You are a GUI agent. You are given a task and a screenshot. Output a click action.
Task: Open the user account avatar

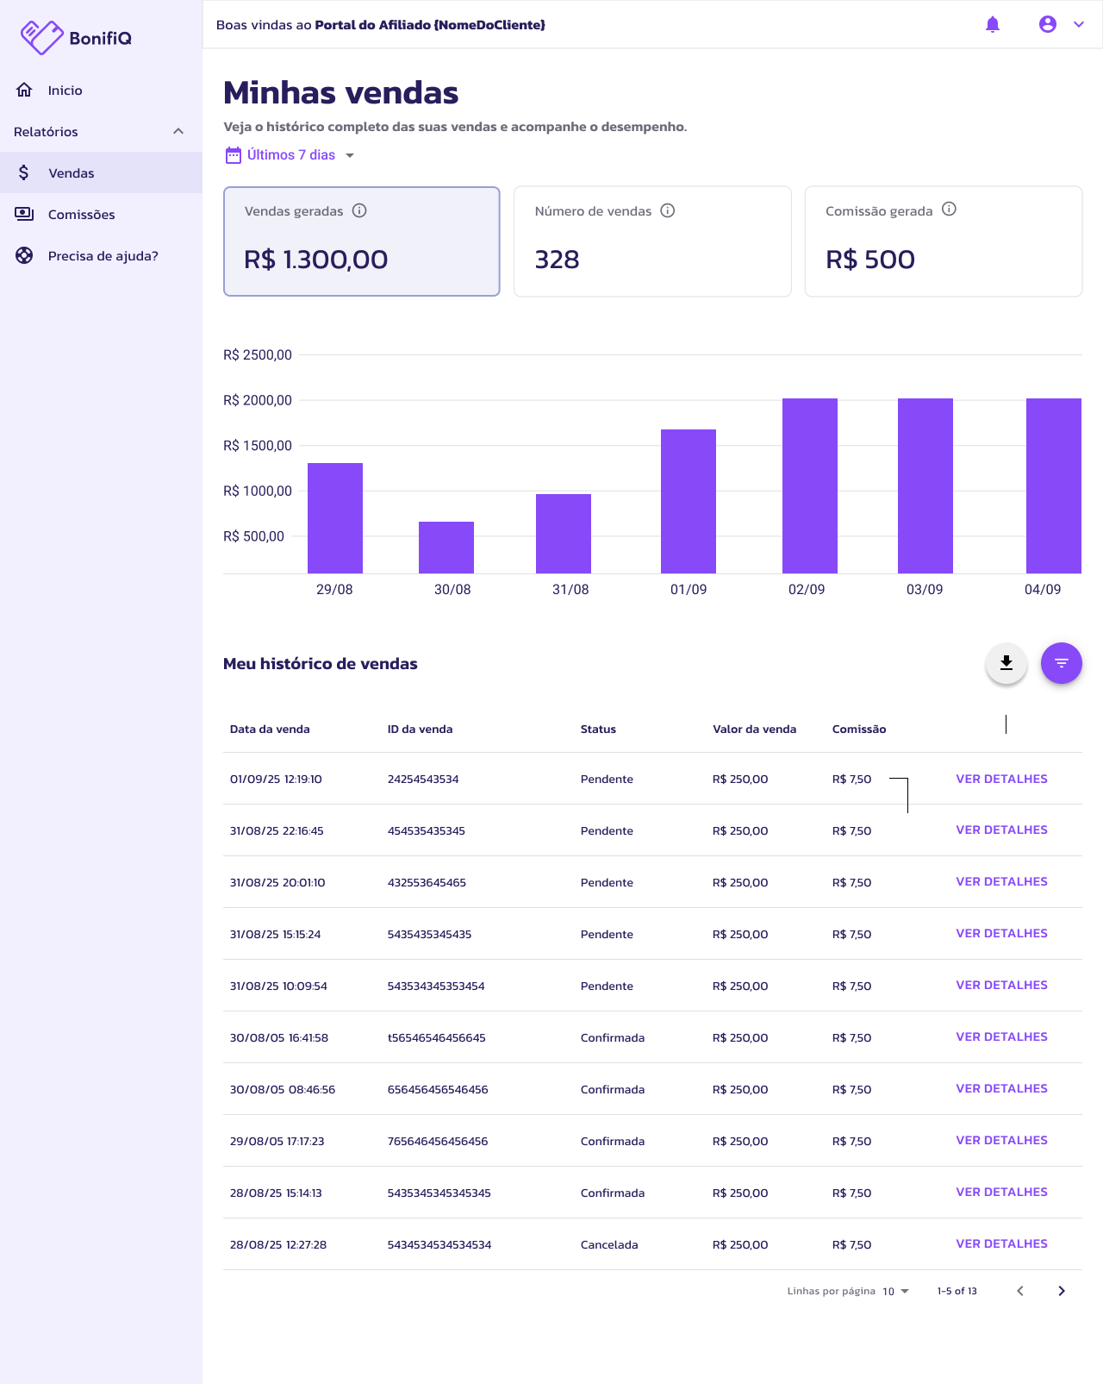[x=1048, y=24]
